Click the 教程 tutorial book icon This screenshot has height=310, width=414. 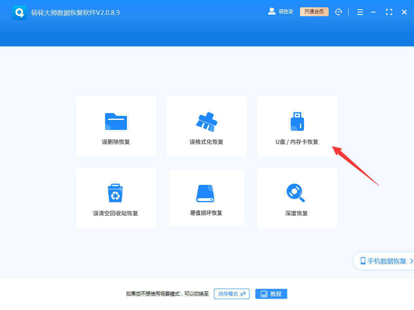(x=263, y=294)
